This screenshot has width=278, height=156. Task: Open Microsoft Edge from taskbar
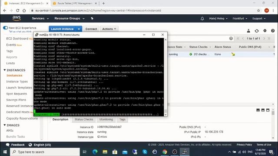click(95, 152)
